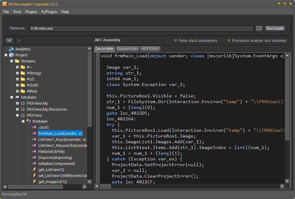Open the Tools menu
This screenshot has height=199, width=295.
(x=17, y=12)
